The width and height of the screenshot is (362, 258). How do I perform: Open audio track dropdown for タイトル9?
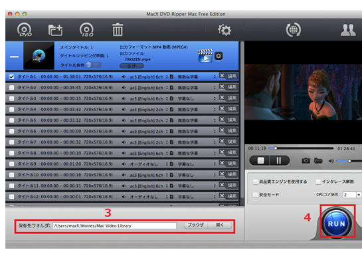tap(167, 164)
